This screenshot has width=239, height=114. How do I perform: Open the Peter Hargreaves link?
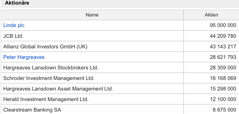click(24, 57)
